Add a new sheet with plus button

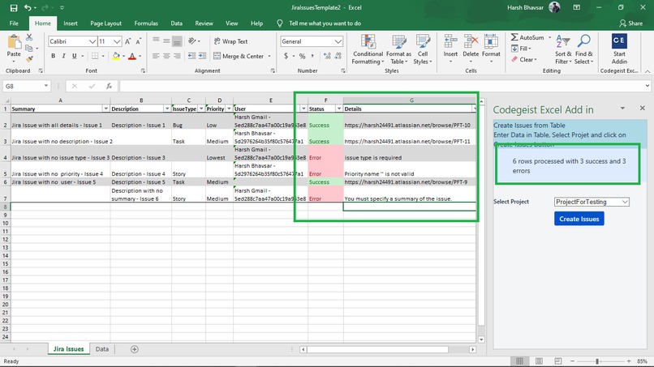135,349
